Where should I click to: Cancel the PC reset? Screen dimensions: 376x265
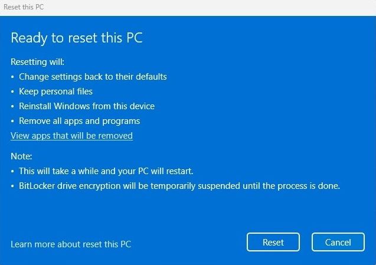[338, 242]
